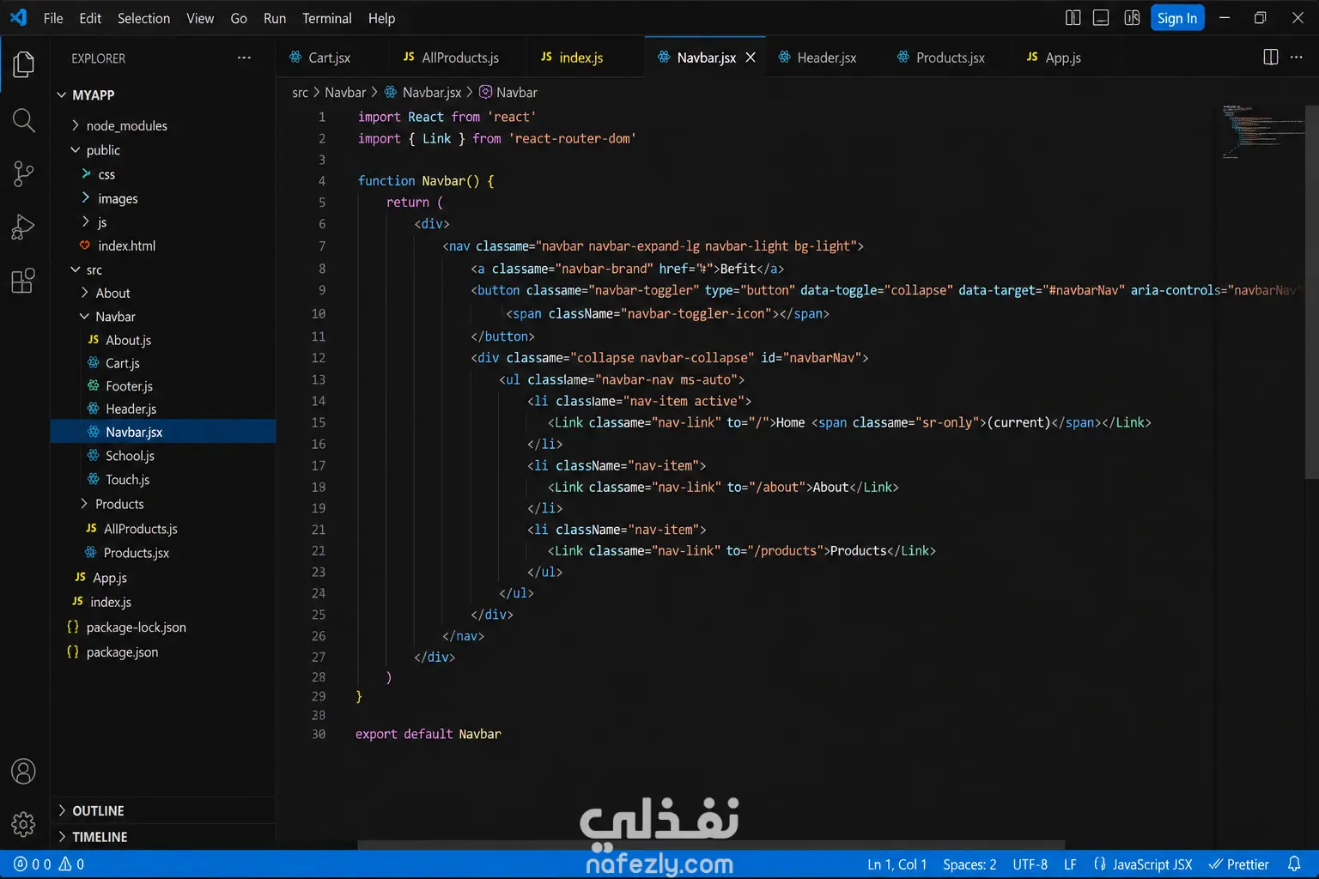Screen dimensions: 1319x879
Task: Switch to the Header.jsx tab
Action: pyautogui.click(x=826, y=58)
